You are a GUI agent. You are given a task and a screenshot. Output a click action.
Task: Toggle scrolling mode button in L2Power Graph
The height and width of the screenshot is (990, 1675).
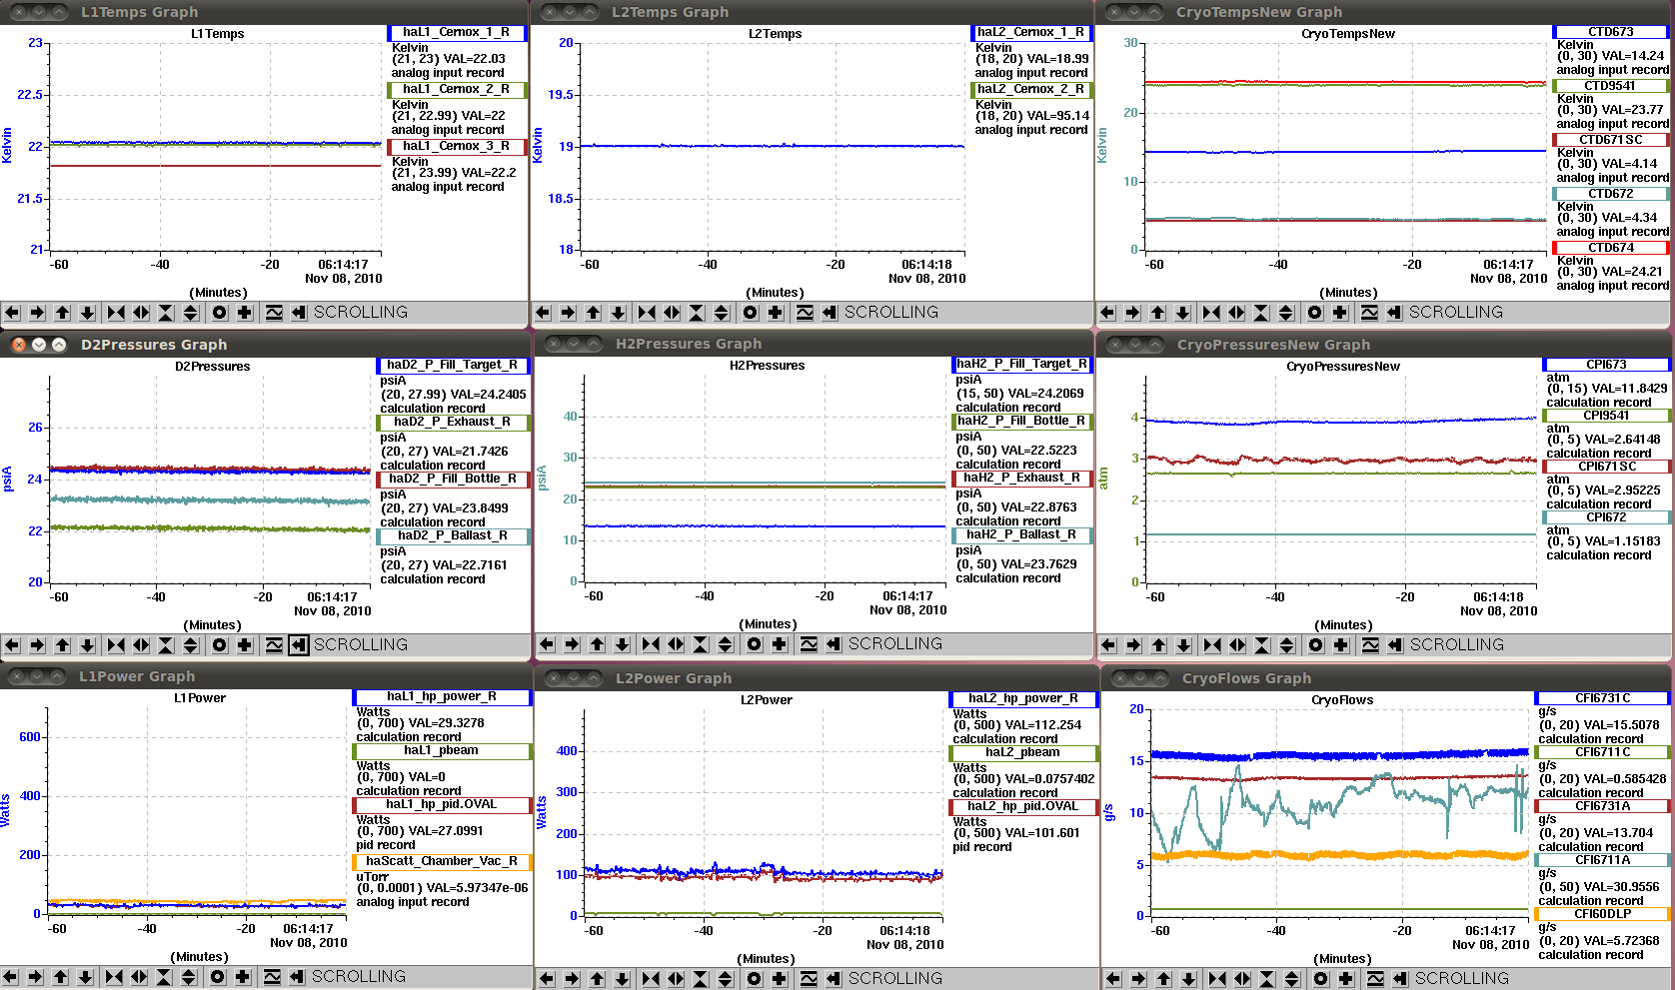click(834, 979)
